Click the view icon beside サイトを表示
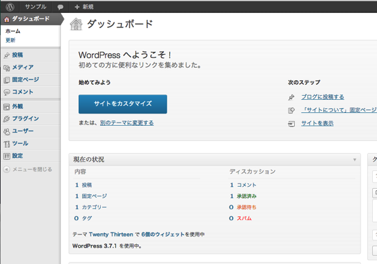The width and height of the screenshot is (377, 264). pyautogui.click(x=291, y=124)
